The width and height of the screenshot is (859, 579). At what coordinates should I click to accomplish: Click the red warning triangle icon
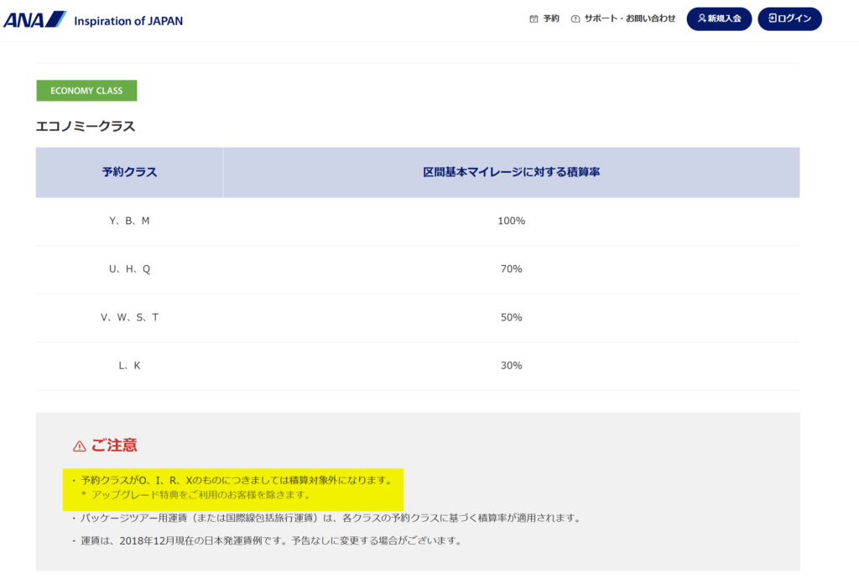coord(79,446)
